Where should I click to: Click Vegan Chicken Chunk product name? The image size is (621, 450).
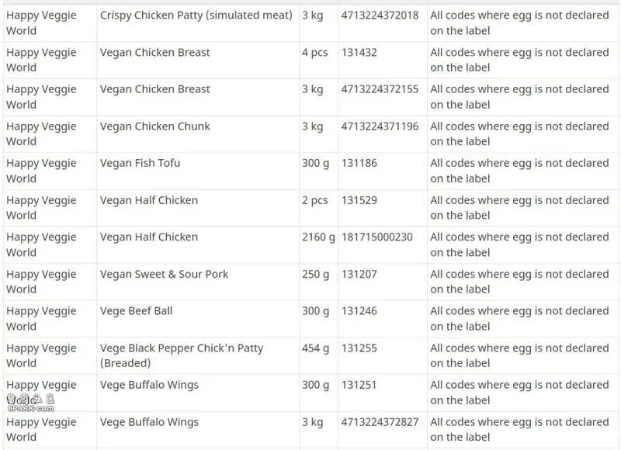(x=154, y=126)
